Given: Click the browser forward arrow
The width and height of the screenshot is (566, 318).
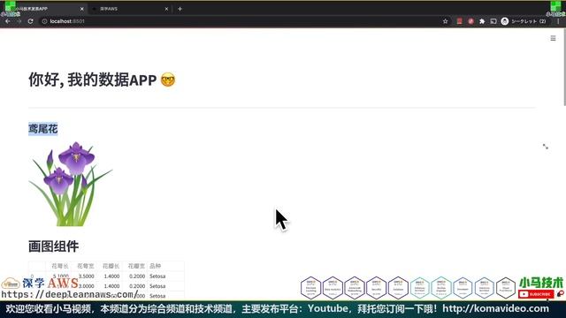Looking at the screenshot, I should pos(19,21).
